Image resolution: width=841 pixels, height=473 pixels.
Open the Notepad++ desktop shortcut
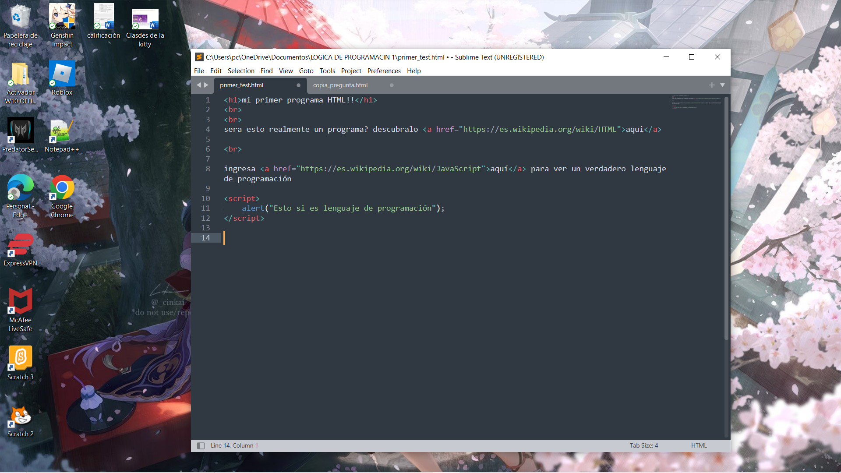tap(62, 135)
